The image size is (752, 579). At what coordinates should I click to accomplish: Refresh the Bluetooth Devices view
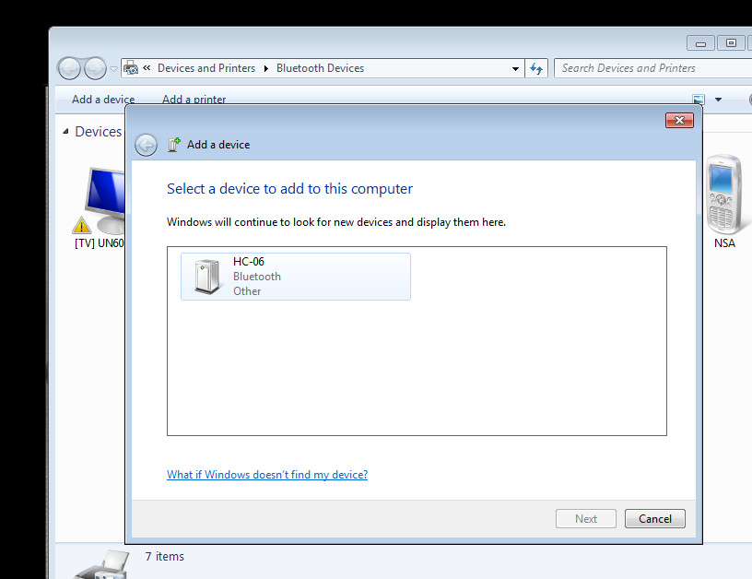click(x=536, y=68)
